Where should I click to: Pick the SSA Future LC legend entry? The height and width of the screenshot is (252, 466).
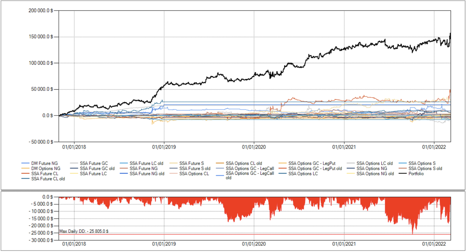point(94,174)
